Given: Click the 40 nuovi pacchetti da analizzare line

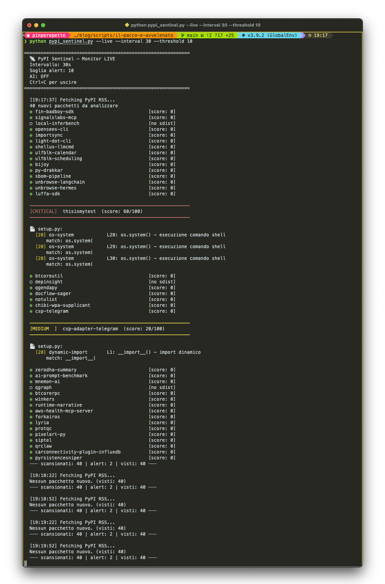Looking at the screenshot, I should point(74,106).
